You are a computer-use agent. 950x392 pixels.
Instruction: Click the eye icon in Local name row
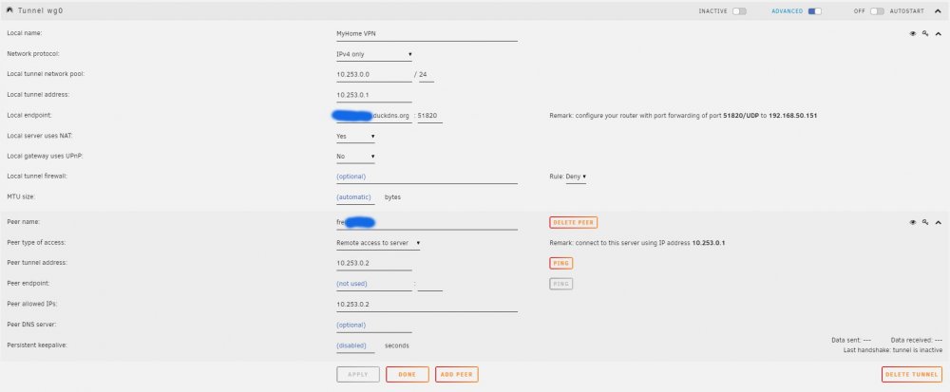tap(912, 34)
